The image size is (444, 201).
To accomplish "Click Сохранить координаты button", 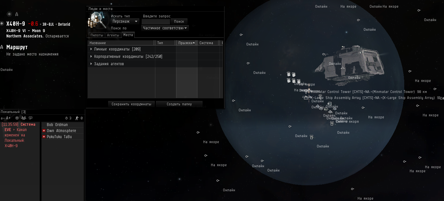I will (131, 104).
